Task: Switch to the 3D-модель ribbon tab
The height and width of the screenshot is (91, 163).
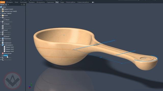Action: pos(9,2)
